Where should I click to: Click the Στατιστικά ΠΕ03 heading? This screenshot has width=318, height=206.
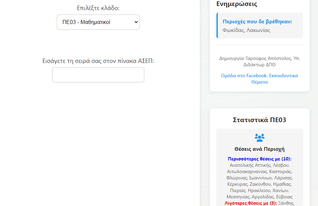(x=259, y=120)
